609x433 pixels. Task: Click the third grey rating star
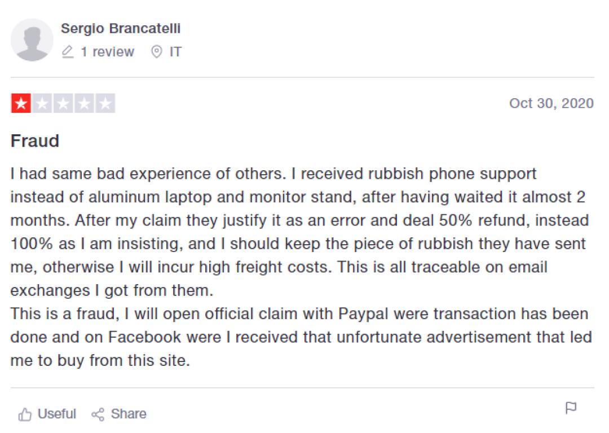pyautogui.click(x=63, y=104)
